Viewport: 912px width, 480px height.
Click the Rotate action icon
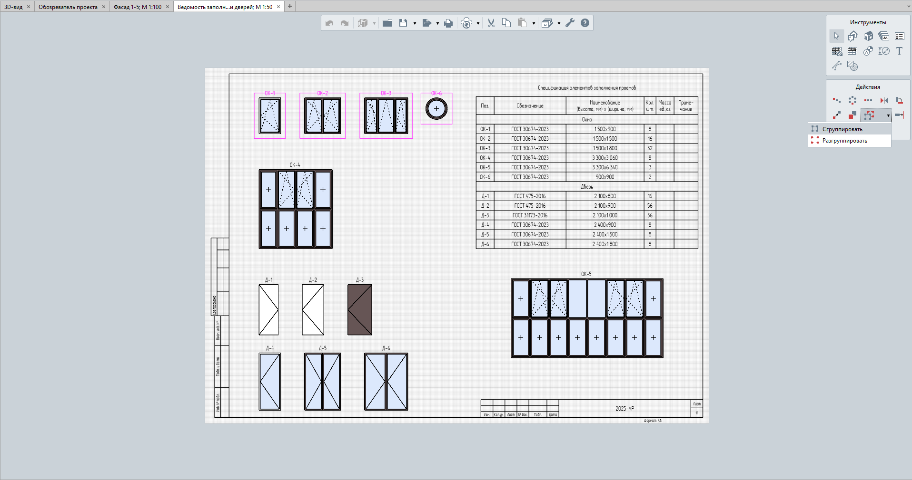coord(900,100)
